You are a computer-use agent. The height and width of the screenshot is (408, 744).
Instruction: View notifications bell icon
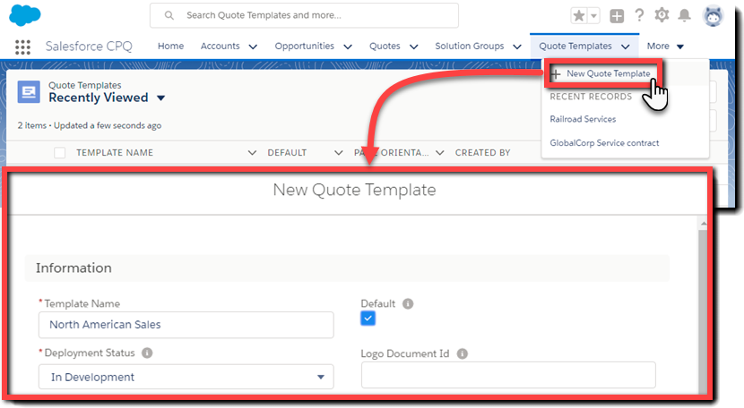click(x=685, y=15)
